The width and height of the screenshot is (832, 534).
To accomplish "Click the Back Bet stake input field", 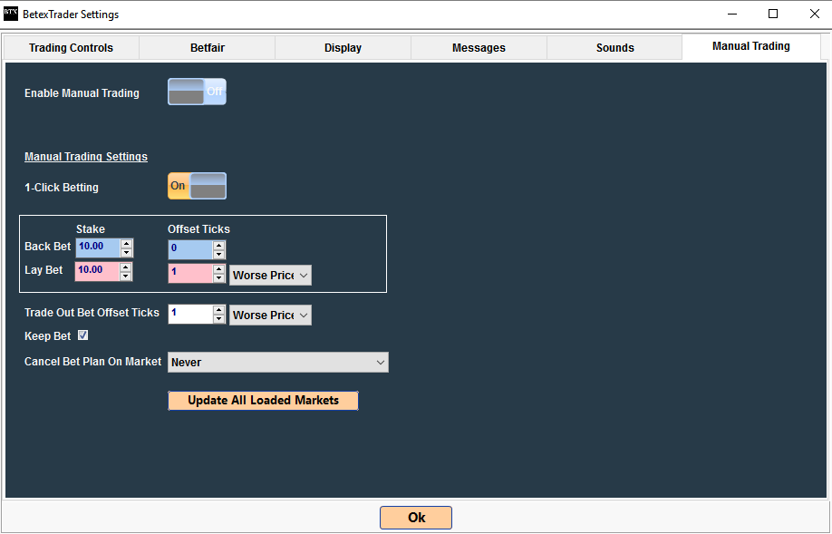I will pos(98,248).
